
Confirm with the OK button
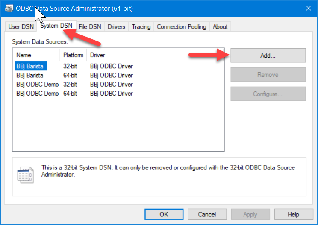pyautogui.click(x=164, y=214)
